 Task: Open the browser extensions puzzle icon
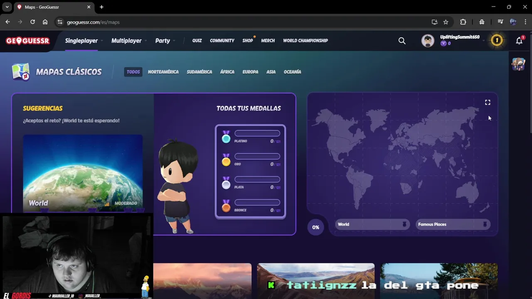pos(463,22)
